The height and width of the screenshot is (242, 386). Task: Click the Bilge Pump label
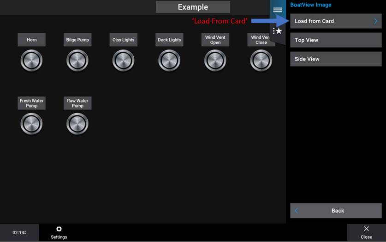(x=77, y=40)
